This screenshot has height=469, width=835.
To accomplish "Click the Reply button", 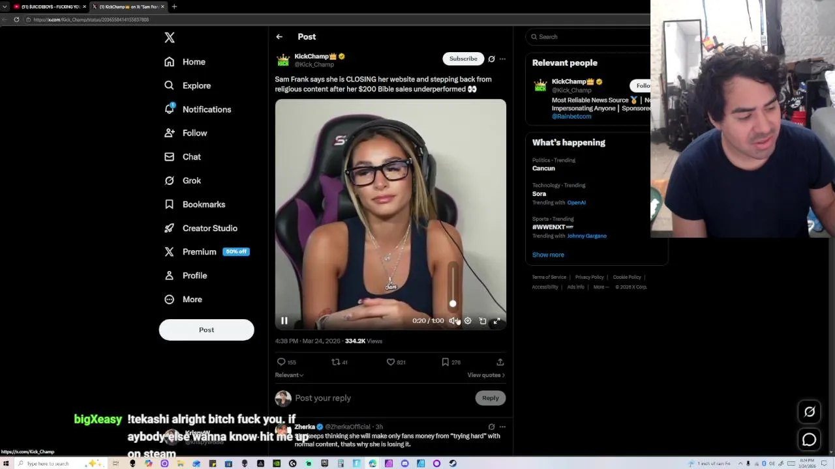I will 490,398.
